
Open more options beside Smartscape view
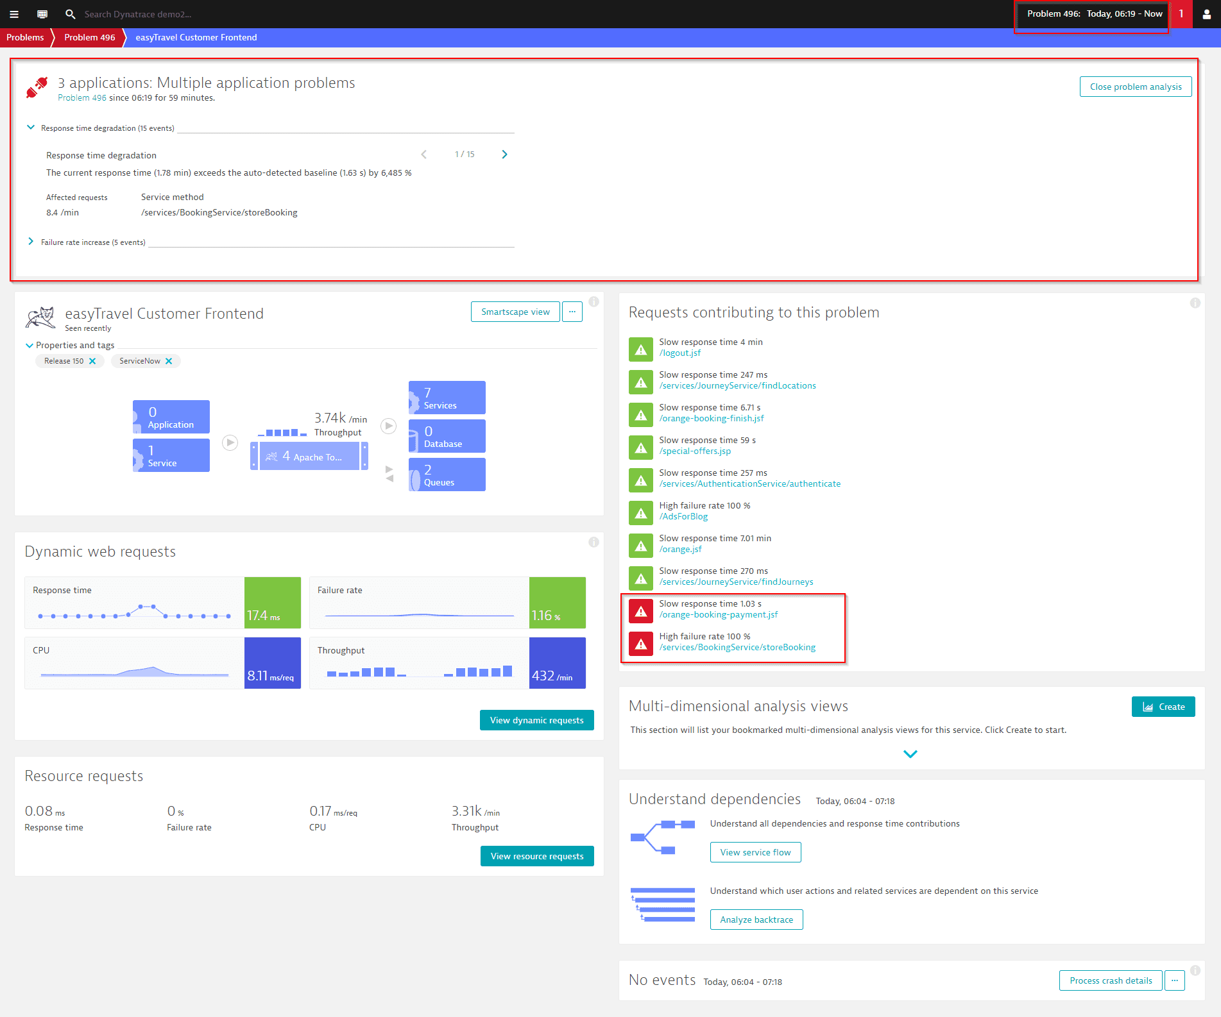[572, 312]
